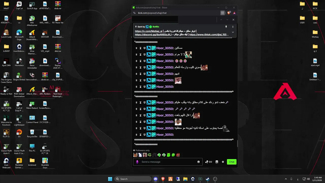Click the Brave Rewards triangle icon
Image resolution: width=325 pixels, height=183 pixels.
tap(234, 13)
